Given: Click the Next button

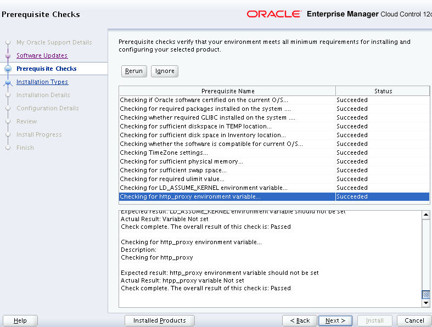Looking at the screenshot, I should tap(335, 320).
